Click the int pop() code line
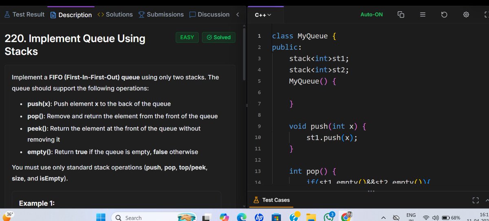Viewport: 489px width, 221px height. point(313,171)
